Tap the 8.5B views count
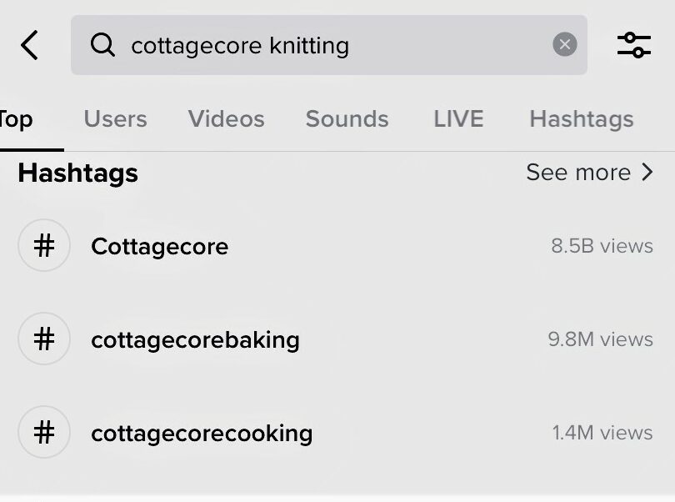The width and height of the screenshot is (675, 502). [x=602, y=246]
